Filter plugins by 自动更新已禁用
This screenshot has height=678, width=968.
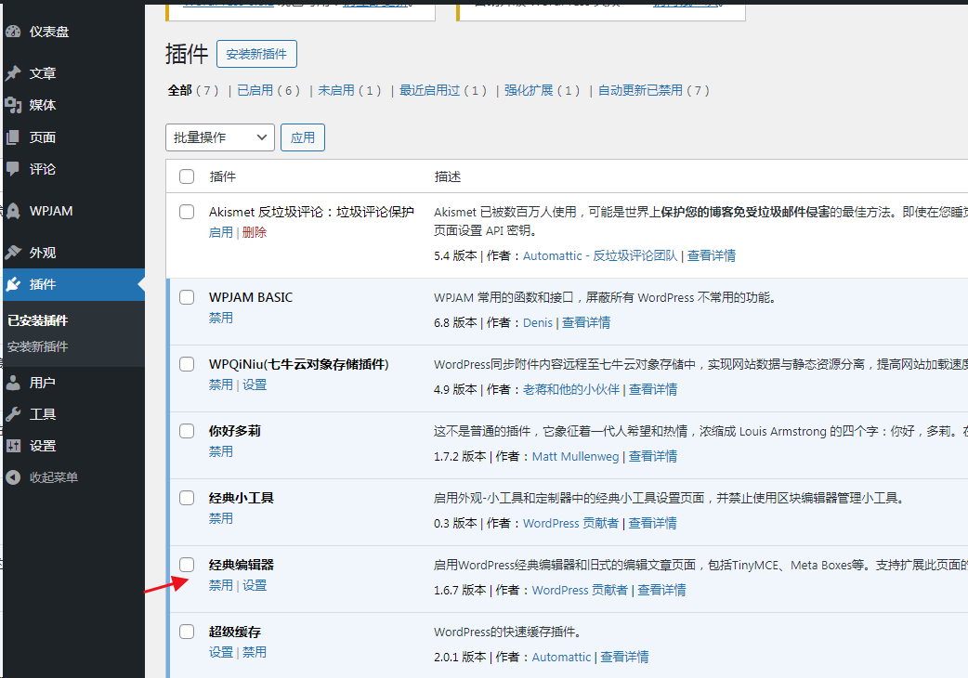point(640,91)
